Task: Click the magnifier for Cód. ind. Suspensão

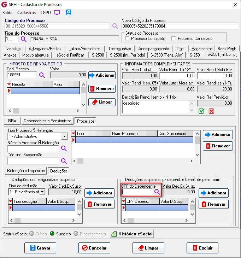Action: [64, 161]
